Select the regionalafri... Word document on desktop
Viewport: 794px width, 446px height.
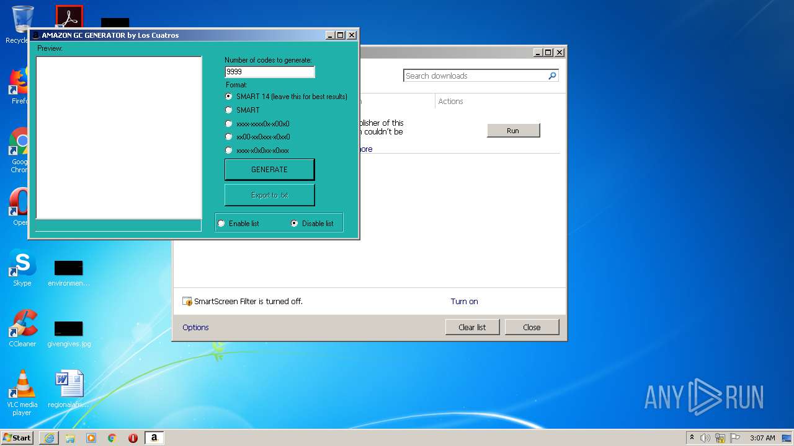pyautogui.click(x=69, y=389)
